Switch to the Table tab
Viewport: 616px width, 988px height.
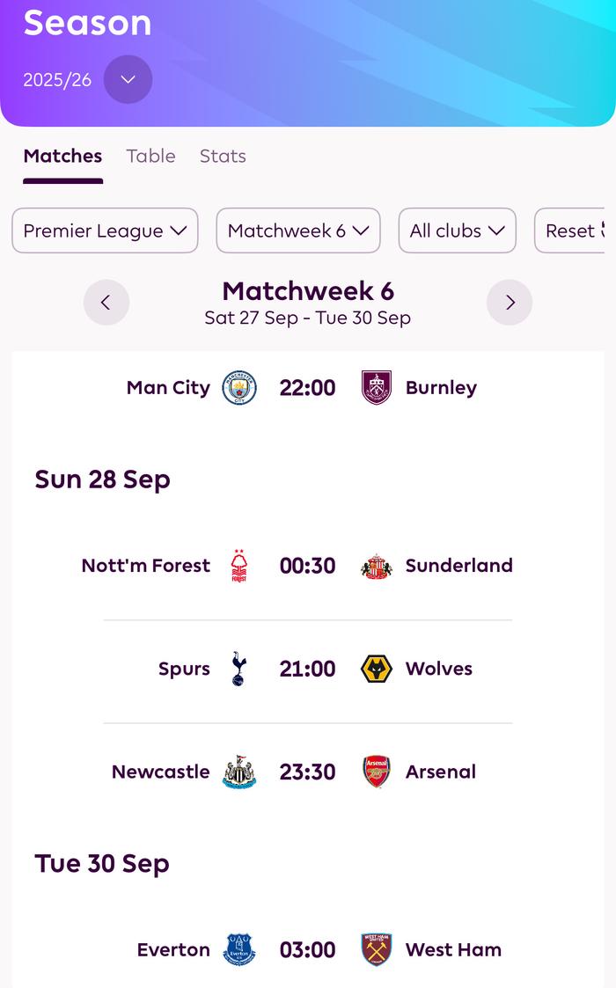coord(150,156)
